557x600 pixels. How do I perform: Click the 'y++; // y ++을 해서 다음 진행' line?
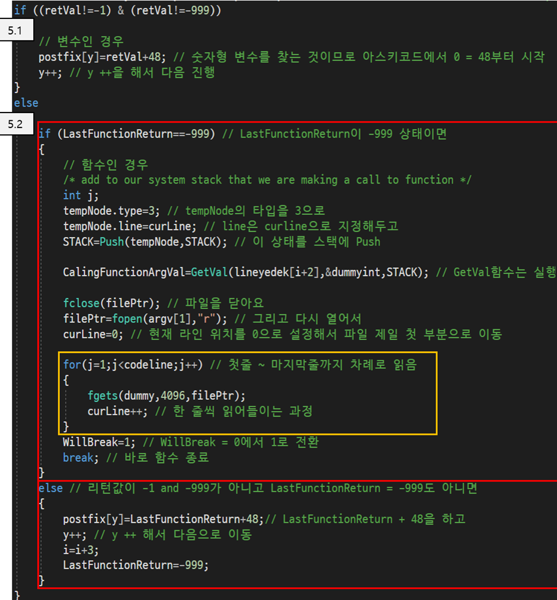pos(126,73)
